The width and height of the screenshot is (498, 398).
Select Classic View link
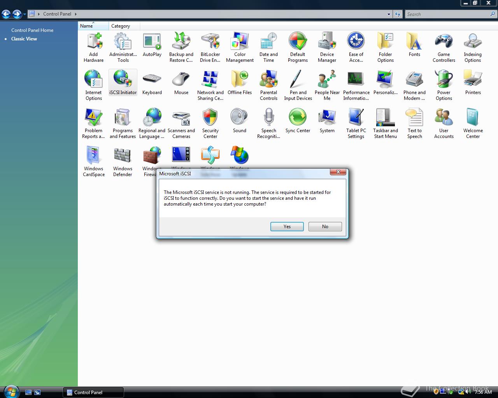(24, 39)
